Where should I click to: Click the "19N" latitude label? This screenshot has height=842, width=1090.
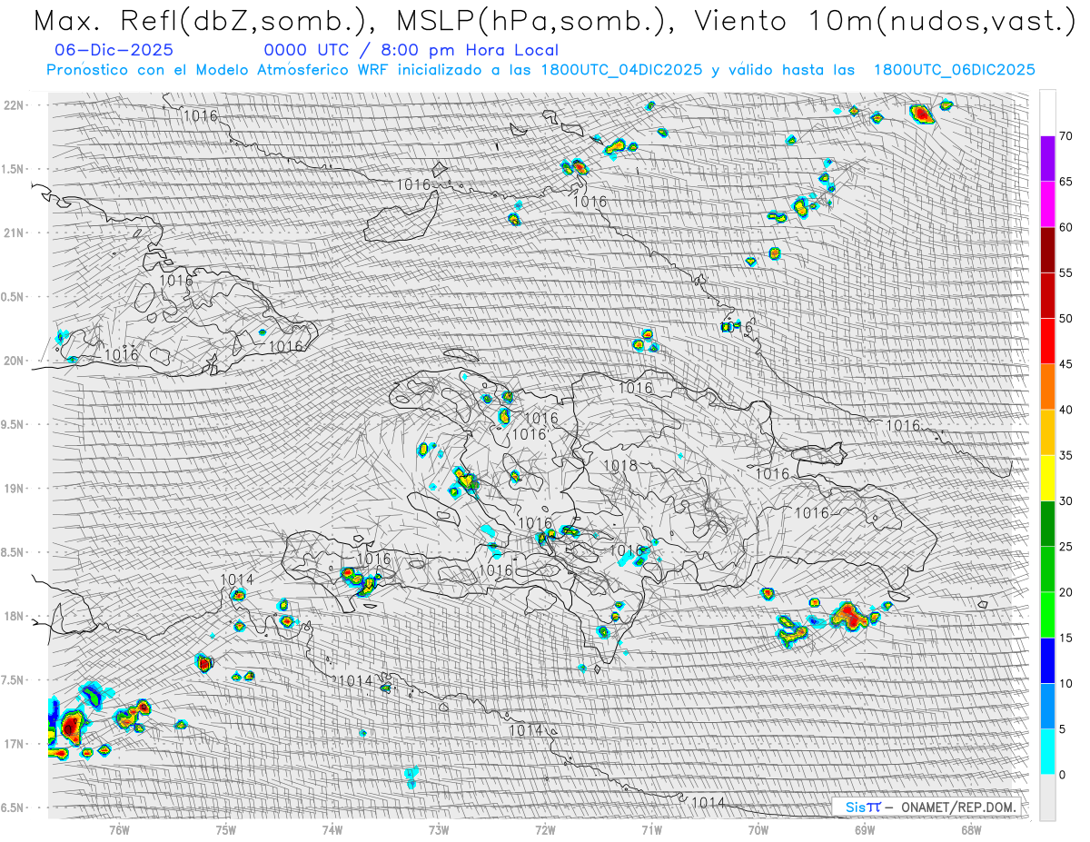[15, 489]
